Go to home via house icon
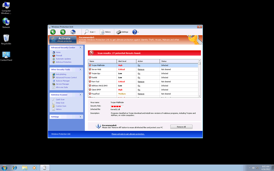The height and width of the screenshot is (171, 274). click(x=73, y=32)
